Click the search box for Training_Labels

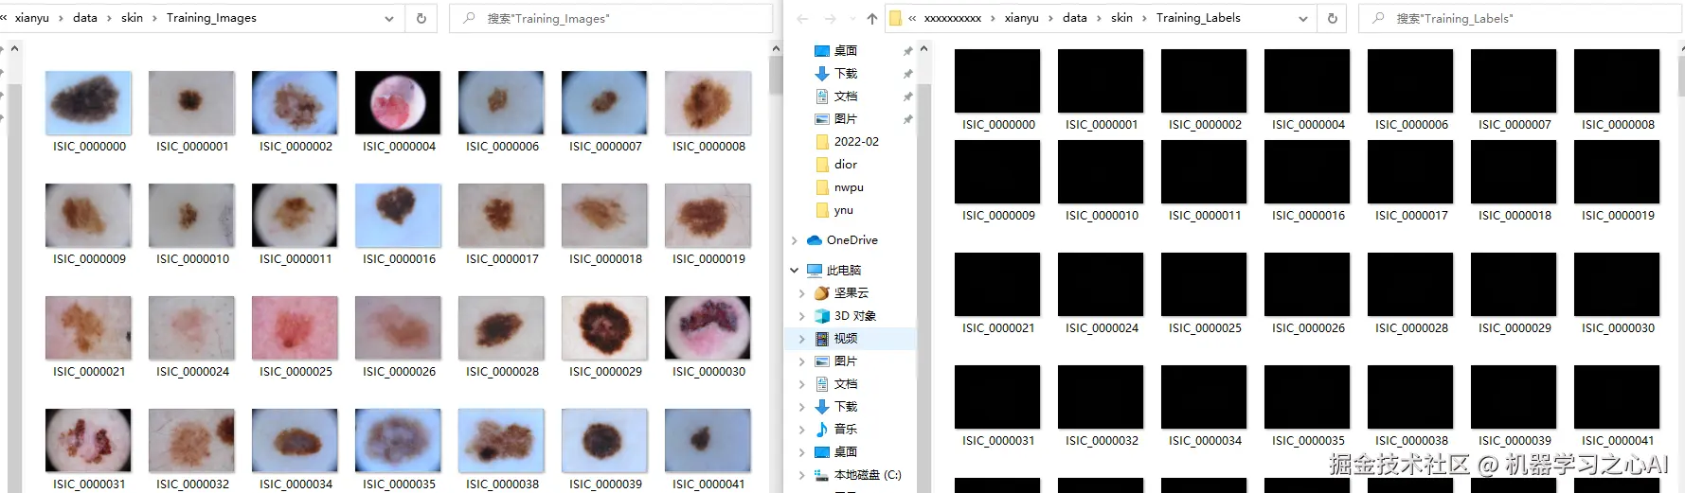(x=1519, y=18)
